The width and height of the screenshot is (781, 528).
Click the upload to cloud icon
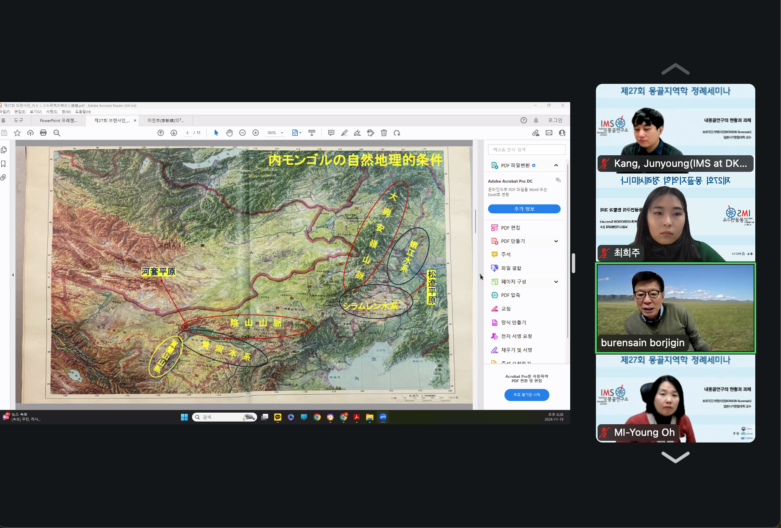point(30,133)
